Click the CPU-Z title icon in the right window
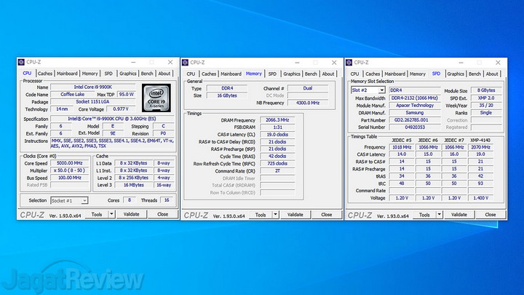The image size is (524, 295). (x=350, y=63)
